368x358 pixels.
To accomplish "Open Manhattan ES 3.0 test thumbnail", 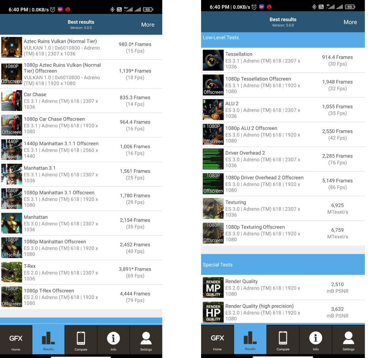I will [x=12, y=223].
